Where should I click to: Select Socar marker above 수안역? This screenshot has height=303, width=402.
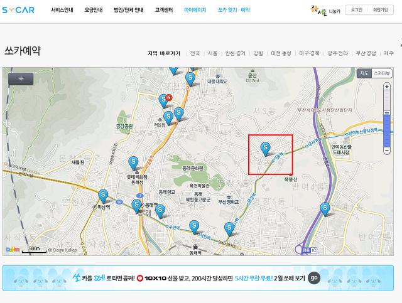coord(160,211)
